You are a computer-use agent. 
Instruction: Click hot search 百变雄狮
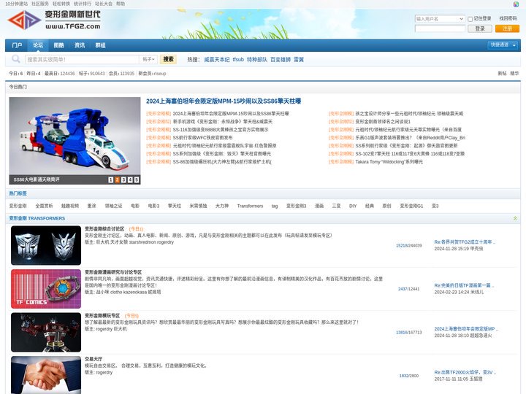281,60
